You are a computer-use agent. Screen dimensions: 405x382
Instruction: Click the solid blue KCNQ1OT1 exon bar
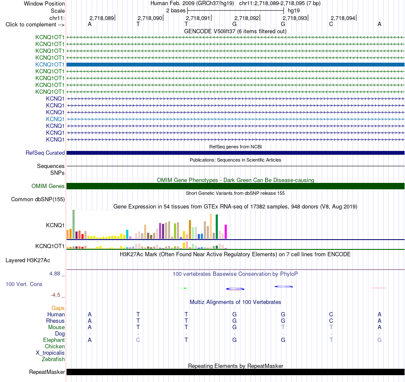[235, 64]
